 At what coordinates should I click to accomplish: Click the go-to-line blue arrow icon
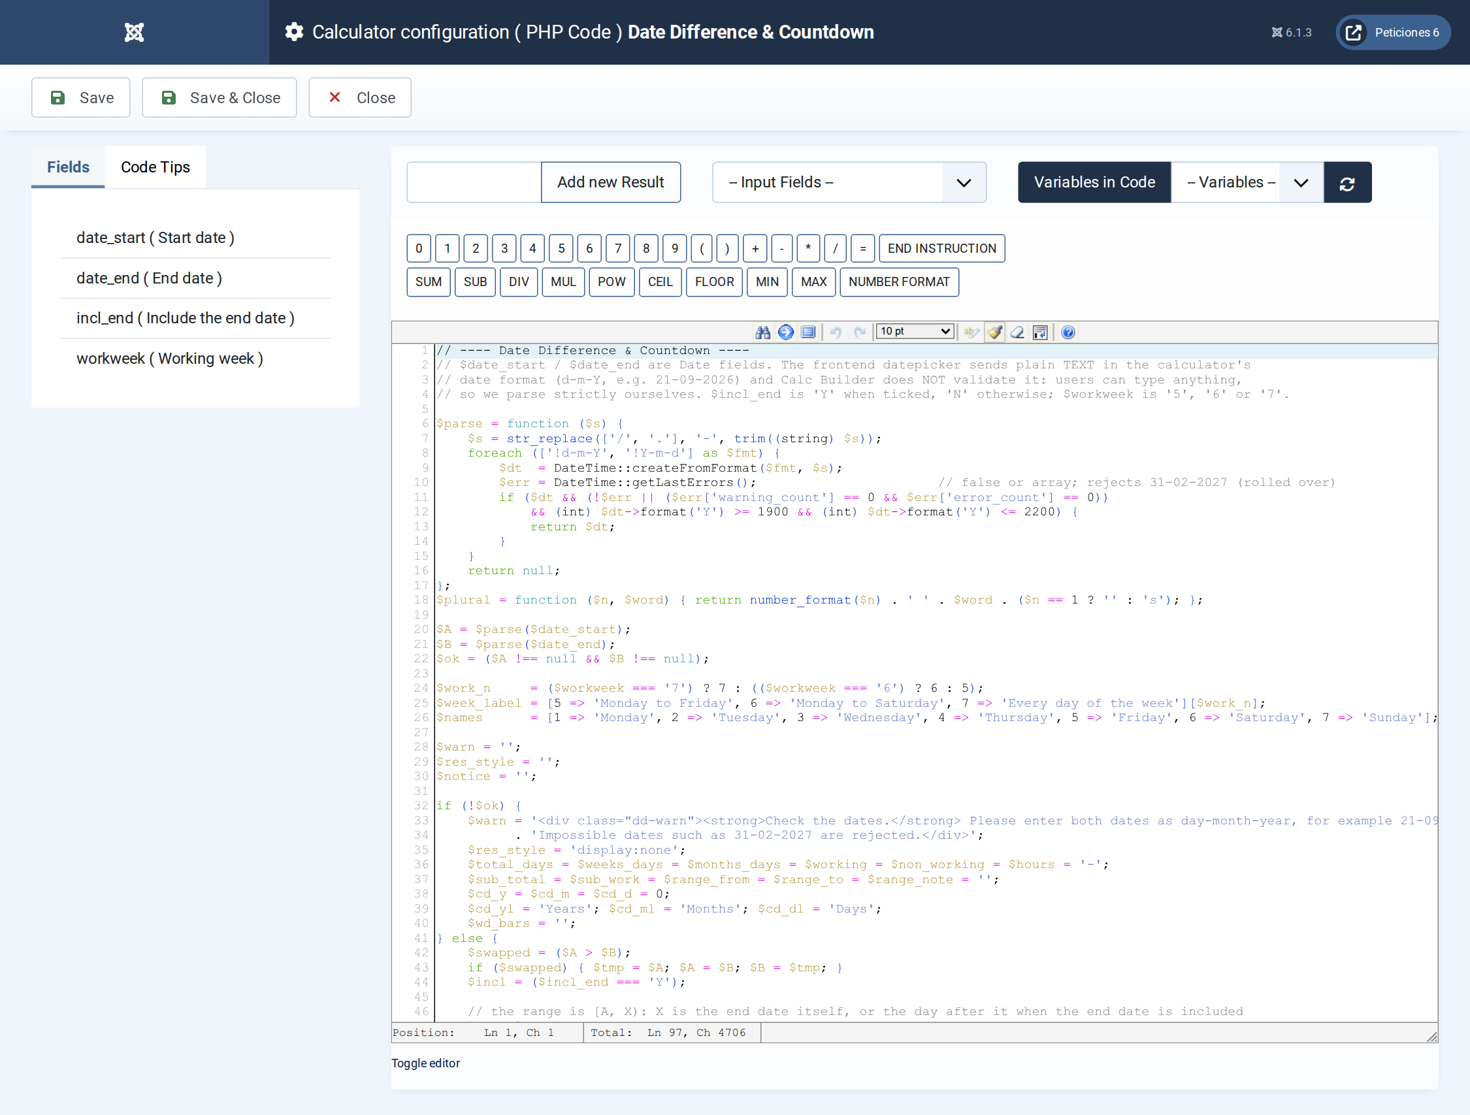coord(785,332)
